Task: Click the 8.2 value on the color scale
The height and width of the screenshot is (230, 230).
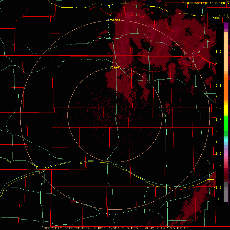Action: (x=218, y=51)
